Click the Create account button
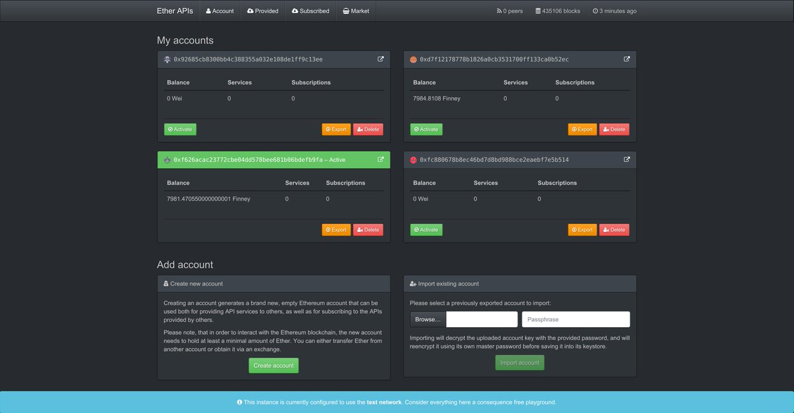The width and height of the screenshot is (794, 413). 273,365
